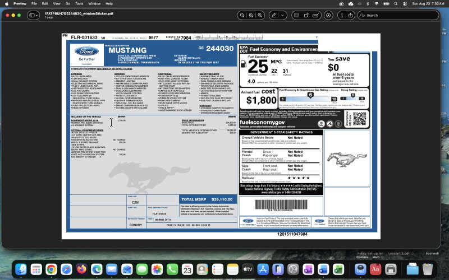The image size is (449, 280).
Task: Show the Markup toolbar
Action: [328, 16]
